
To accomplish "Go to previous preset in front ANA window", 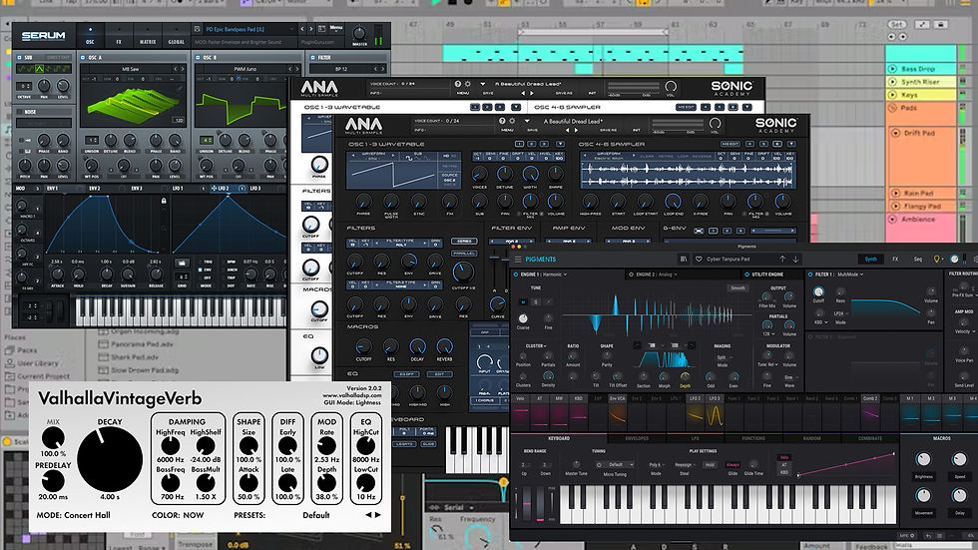I will coord(567,130).
